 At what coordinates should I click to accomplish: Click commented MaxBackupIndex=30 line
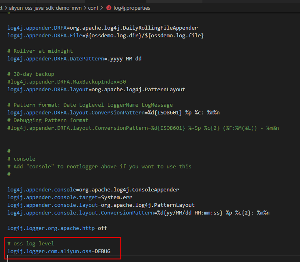coord(67,82)
